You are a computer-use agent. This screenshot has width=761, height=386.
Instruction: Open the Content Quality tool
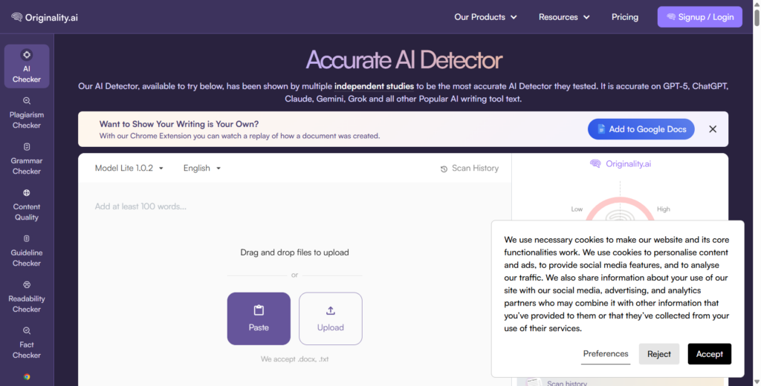[x=27, y=205]
